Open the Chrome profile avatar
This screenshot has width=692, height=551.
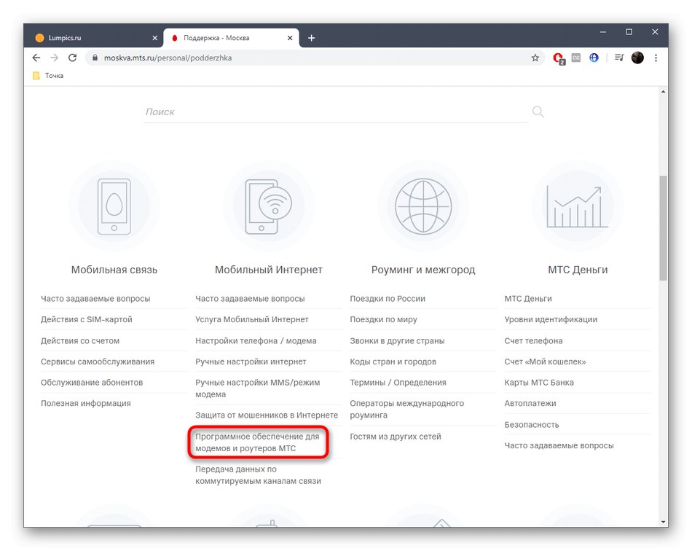click(x=637, y=58)
